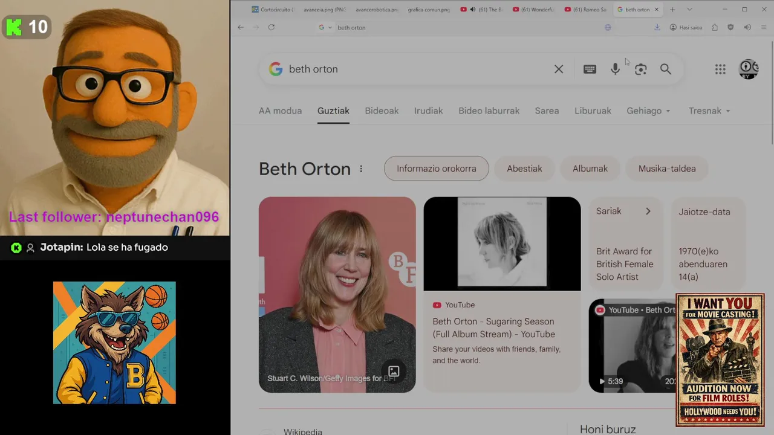Select the Irudiak results tab

pos(428,111)
